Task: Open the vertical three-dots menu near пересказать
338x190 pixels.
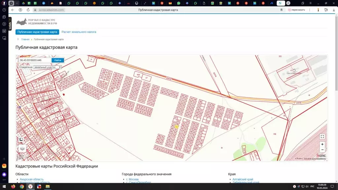Action: tap(310, 10)
